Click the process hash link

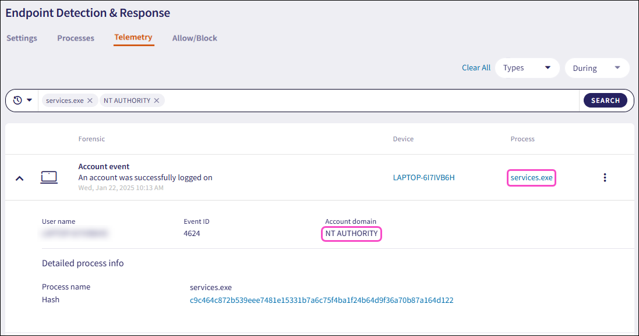pyautogui.click(x=322, y=301)
